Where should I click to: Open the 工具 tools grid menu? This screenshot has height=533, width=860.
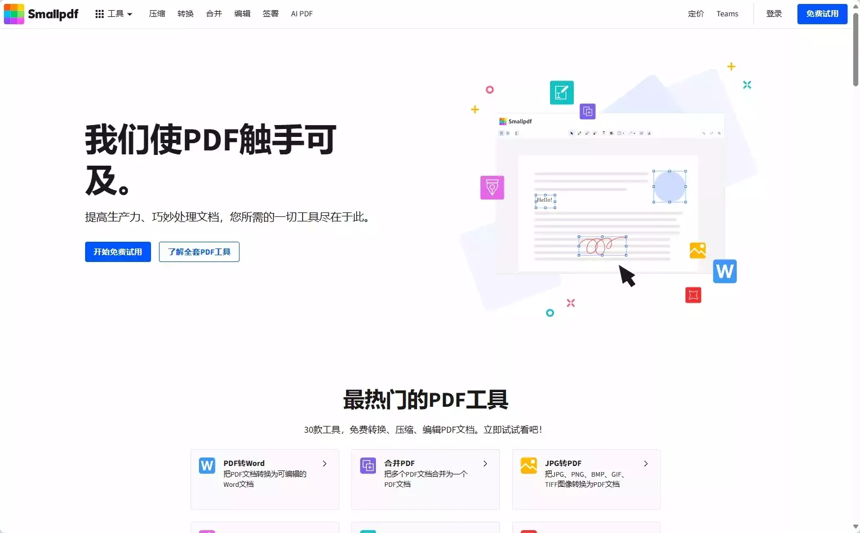tap(114, 14)
